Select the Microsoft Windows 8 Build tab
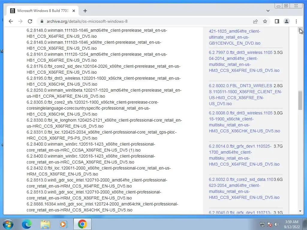 (43, 11)
